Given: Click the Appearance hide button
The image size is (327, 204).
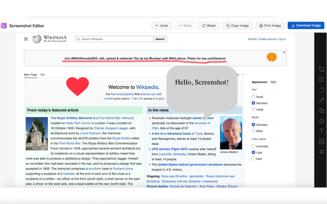Looking at the screenshot, I should [x=273, y=82].
